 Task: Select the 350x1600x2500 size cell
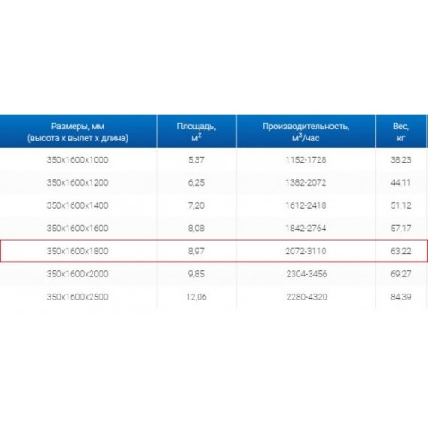pos(78,297)
